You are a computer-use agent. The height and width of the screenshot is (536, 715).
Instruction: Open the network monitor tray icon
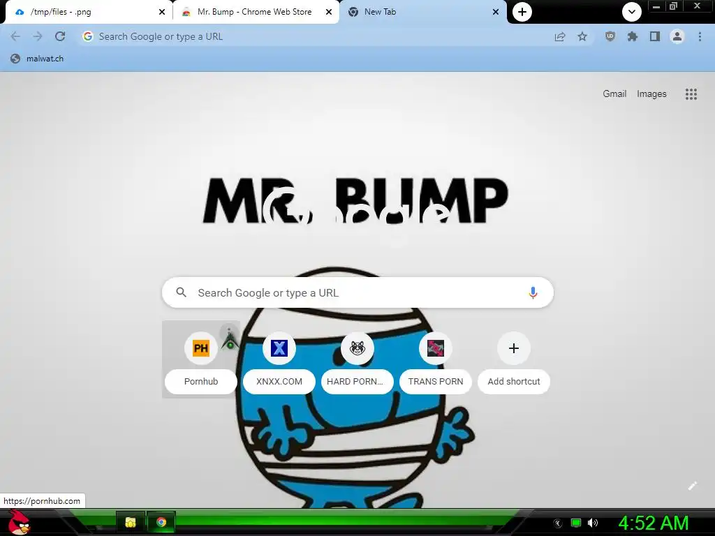coord(576,523)
